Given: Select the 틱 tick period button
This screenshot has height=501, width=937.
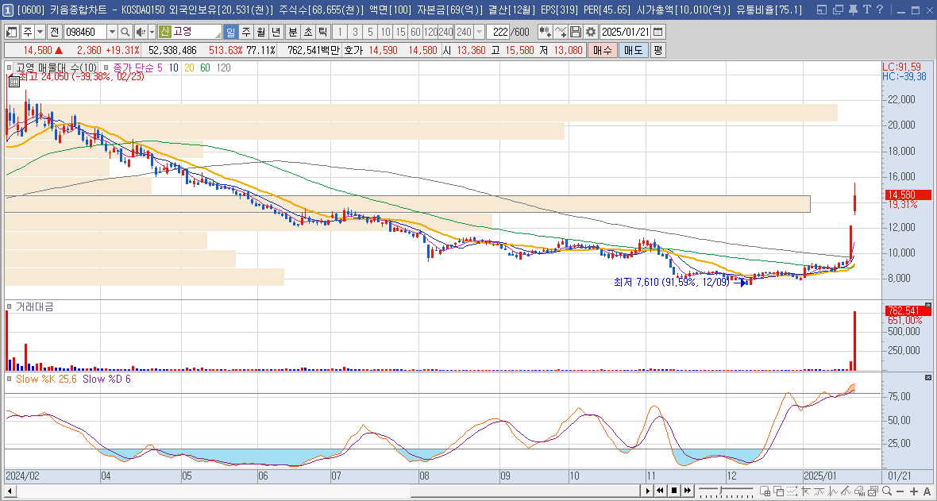Looking at the screenshot, I should (x=322, y=32).
